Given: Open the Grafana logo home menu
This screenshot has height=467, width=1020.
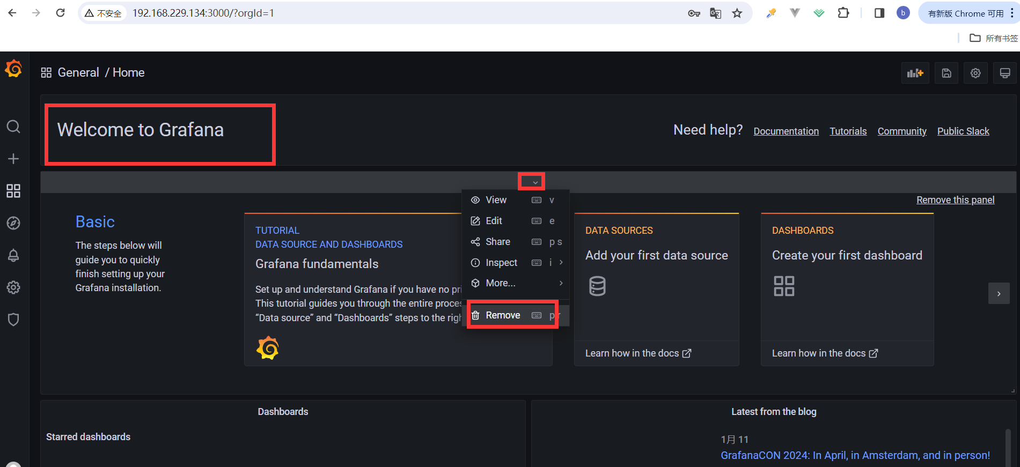Looking at the screenshot, I should [x=13, y=69].
